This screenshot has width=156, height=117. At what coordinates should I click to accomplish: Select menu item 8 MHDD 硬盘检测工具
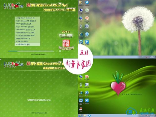click(x=27, y=38)
